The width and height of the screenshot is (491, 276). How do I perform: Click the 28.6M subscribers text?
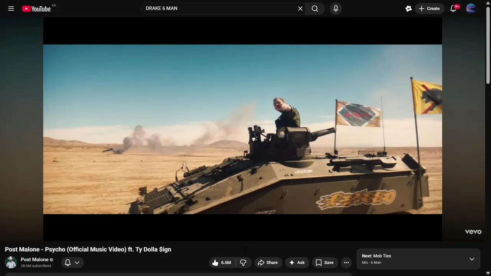tap(36, 266)
